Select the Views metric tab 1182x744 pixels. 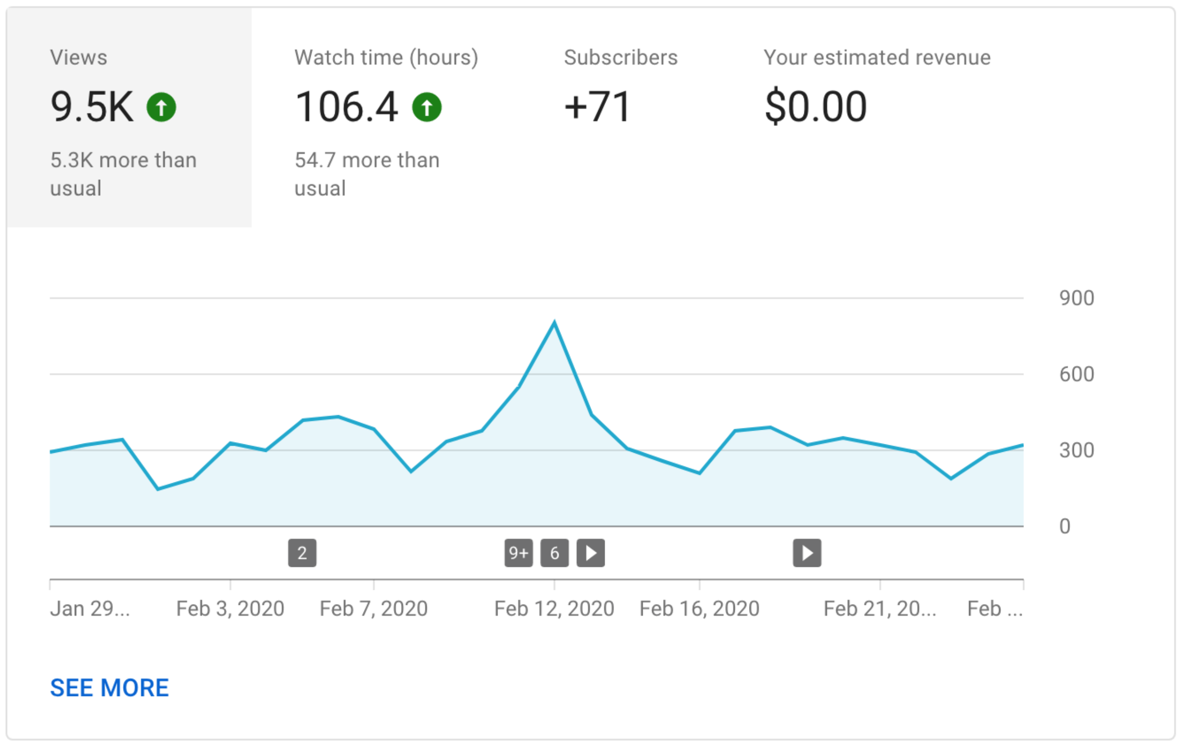click(129, 118)
